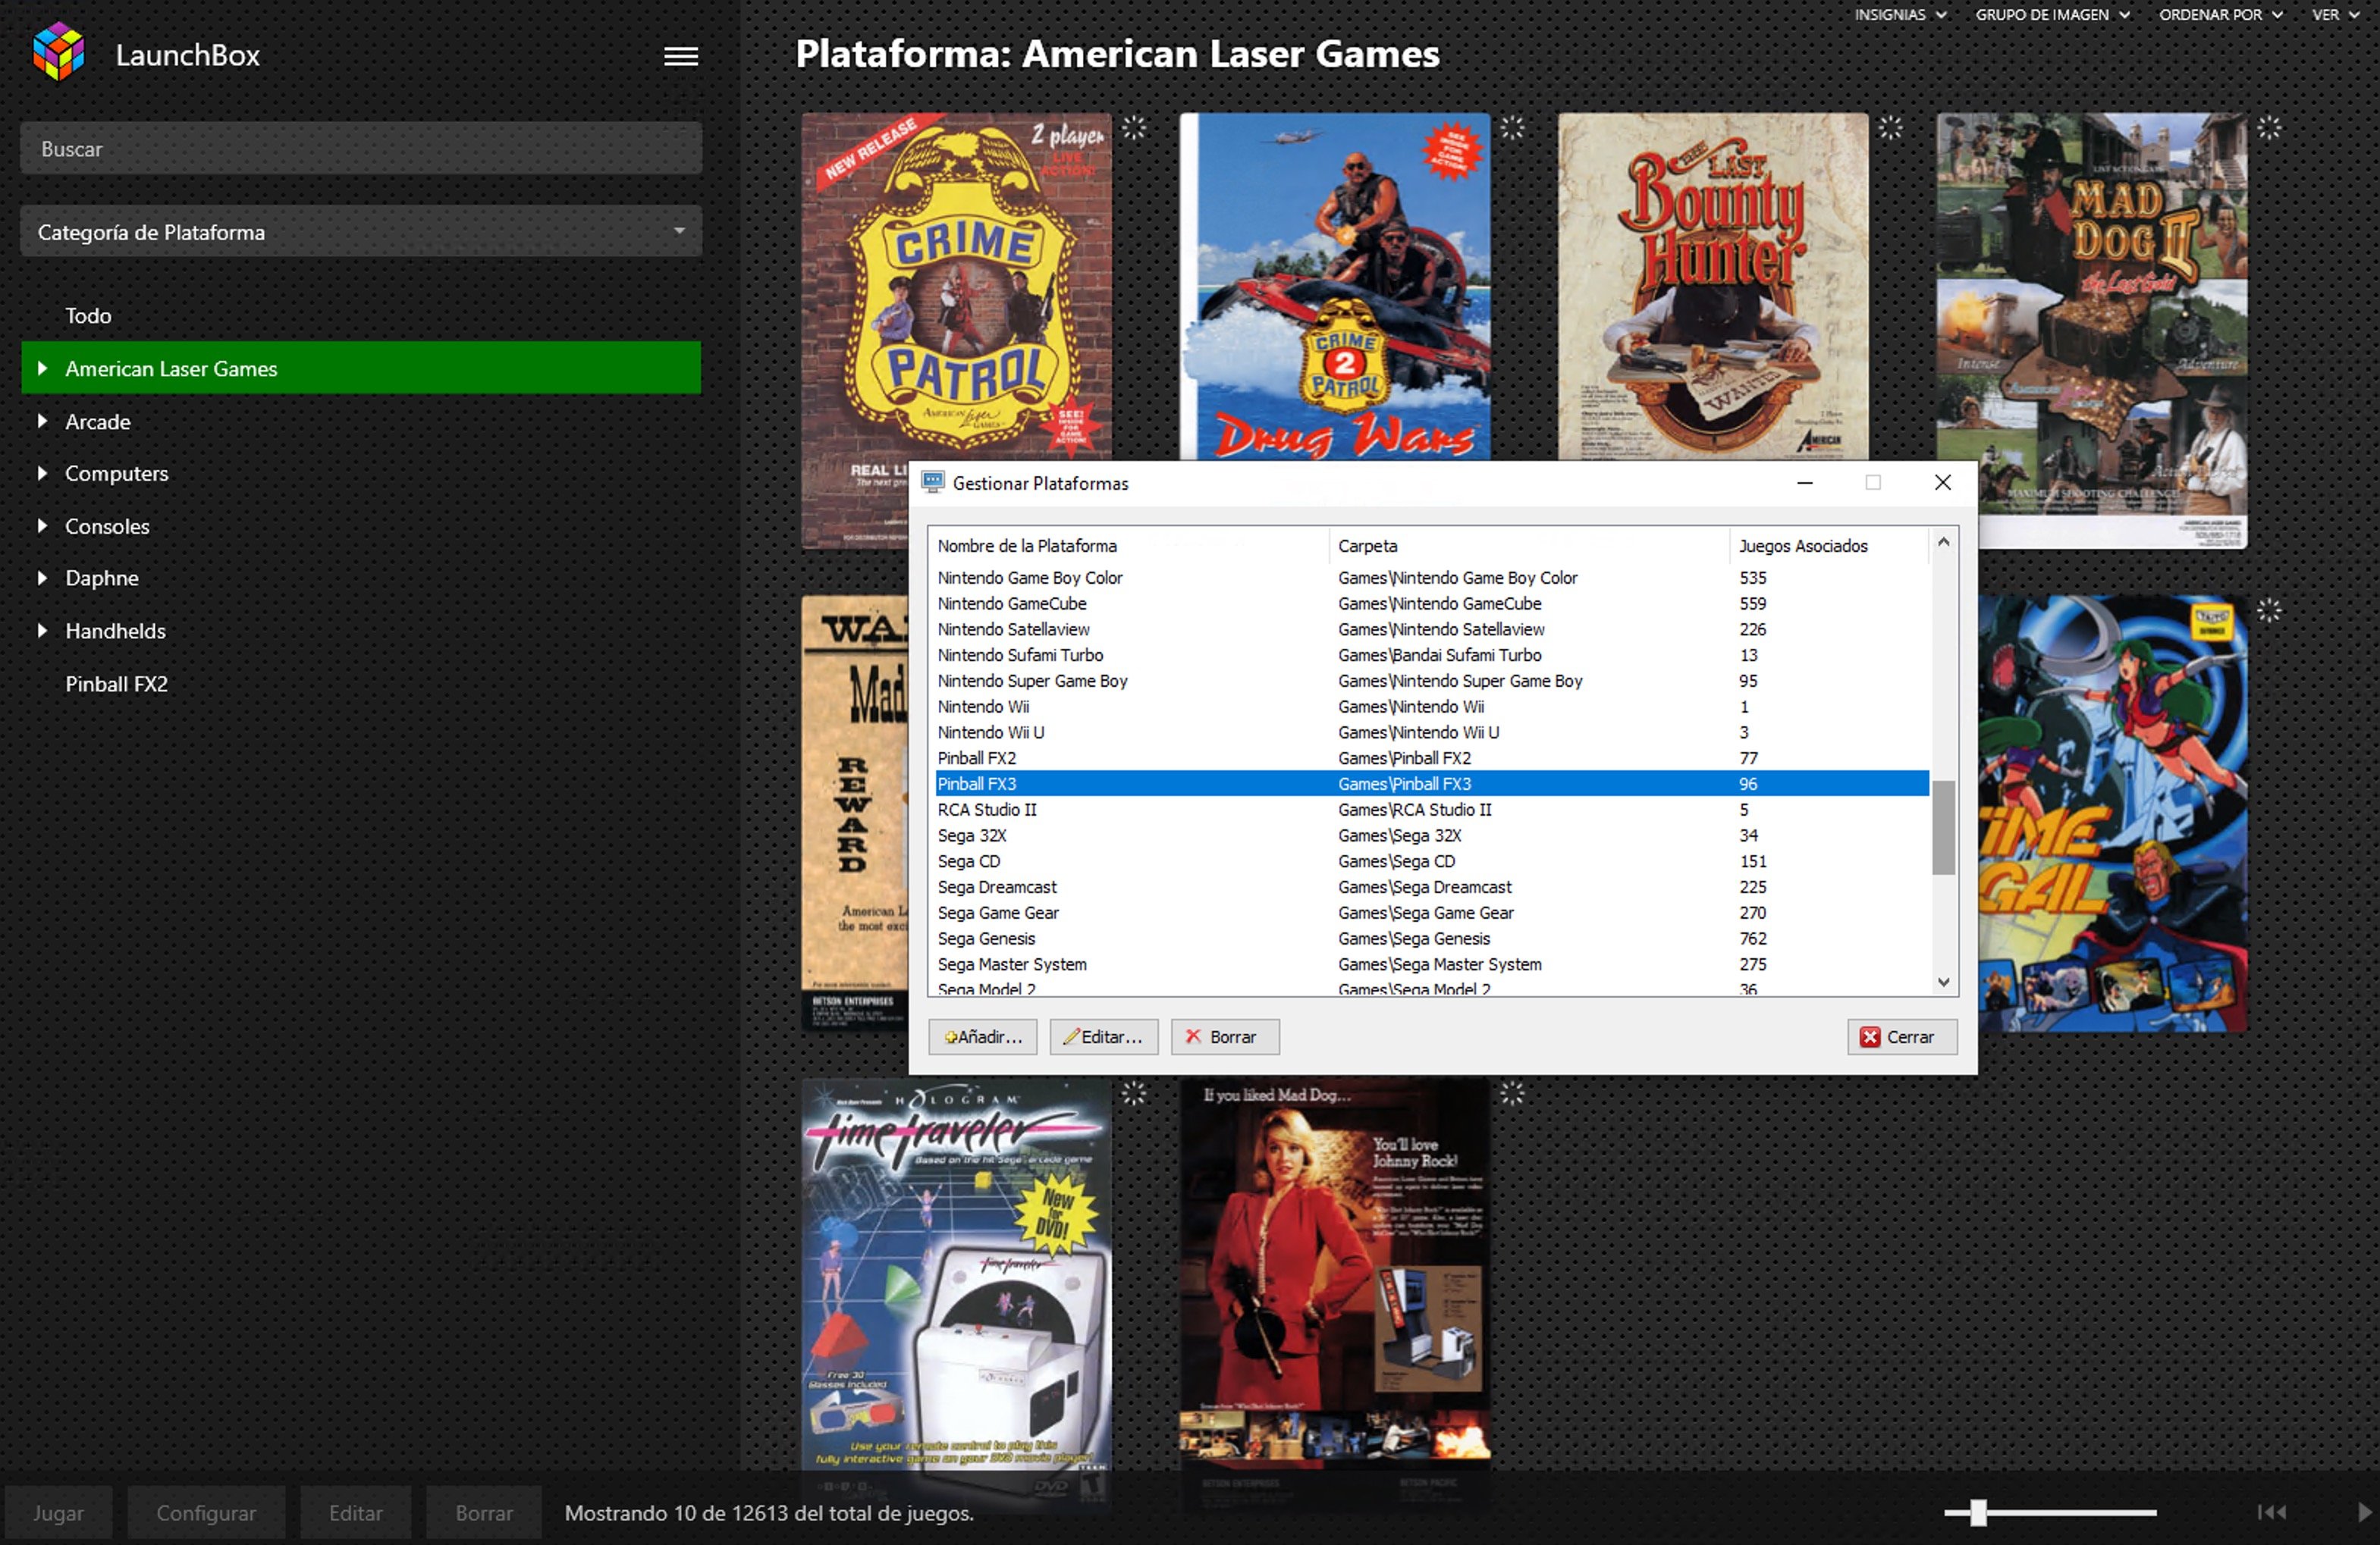Click the Añadir... button
This screenshot has height=1545, width=2380.
[982, 1036]
